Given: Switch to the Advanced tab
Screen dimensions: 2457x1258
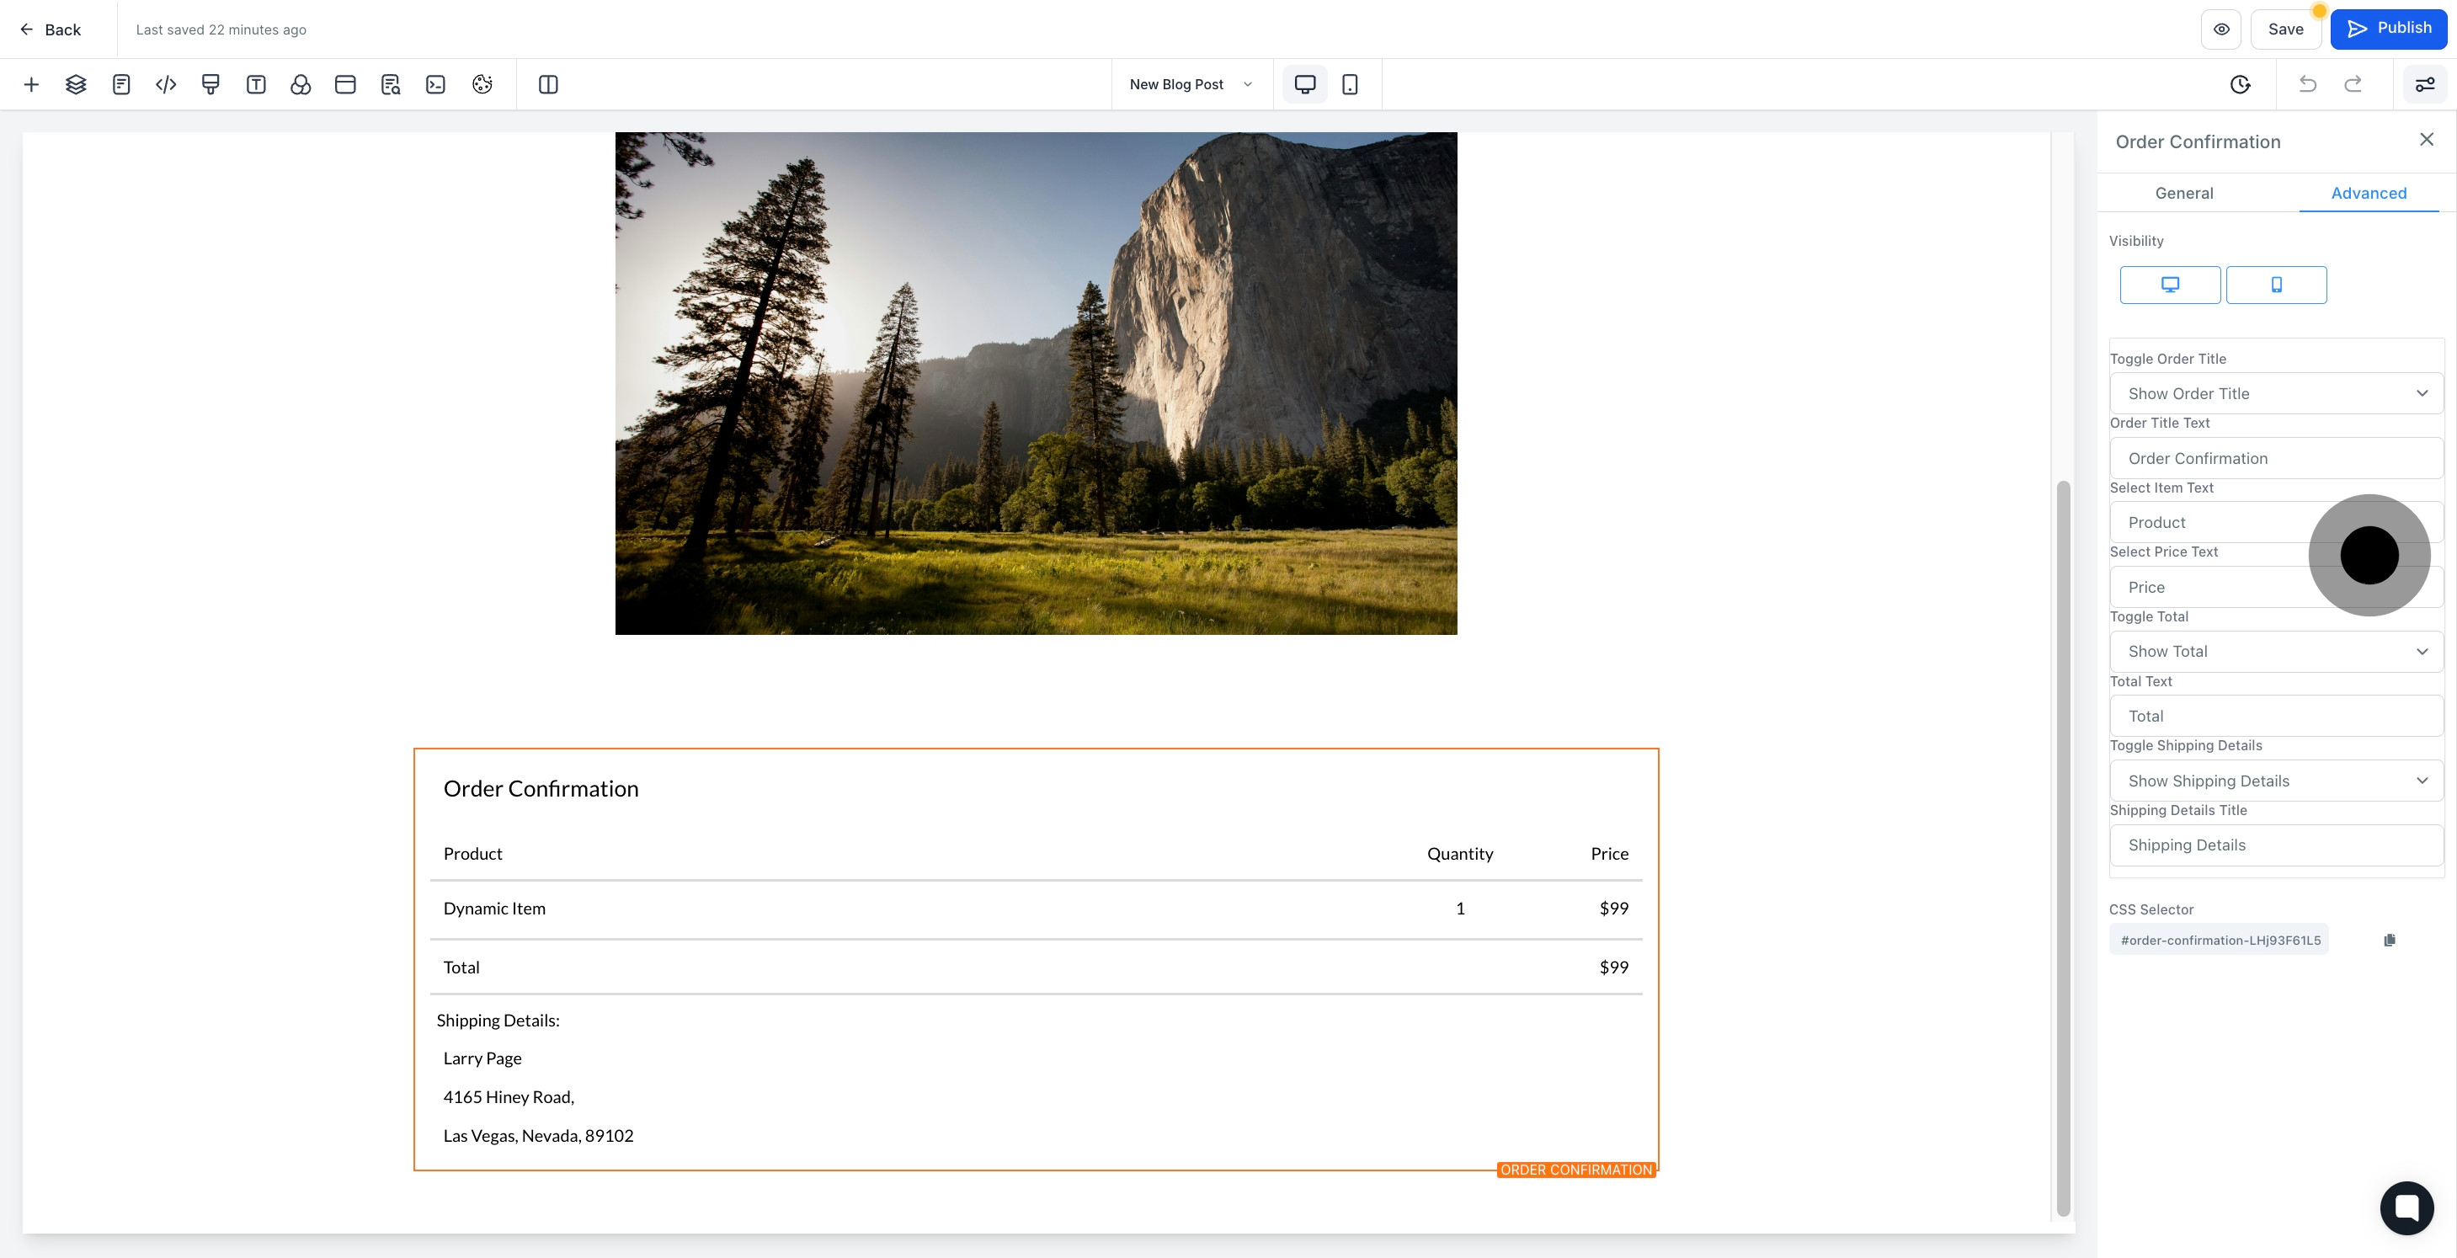Looking at the screenshot, I should pos(2369,194).
